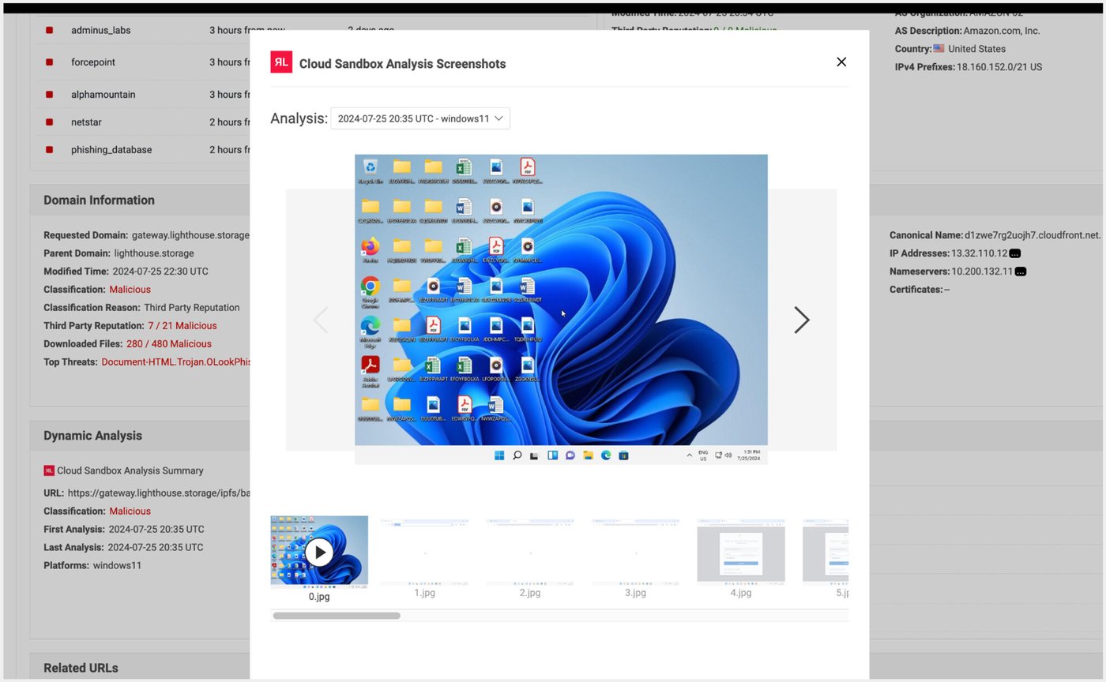Click the Classification Reason Third Party Reputation text
1106x682 pixels.
click(x=191, y=307)
